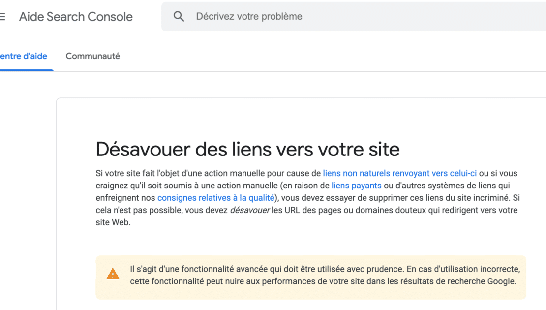Open the hamburger main menu
The image size is (546, 310).
pyautogui.click(x=2, y=16)
